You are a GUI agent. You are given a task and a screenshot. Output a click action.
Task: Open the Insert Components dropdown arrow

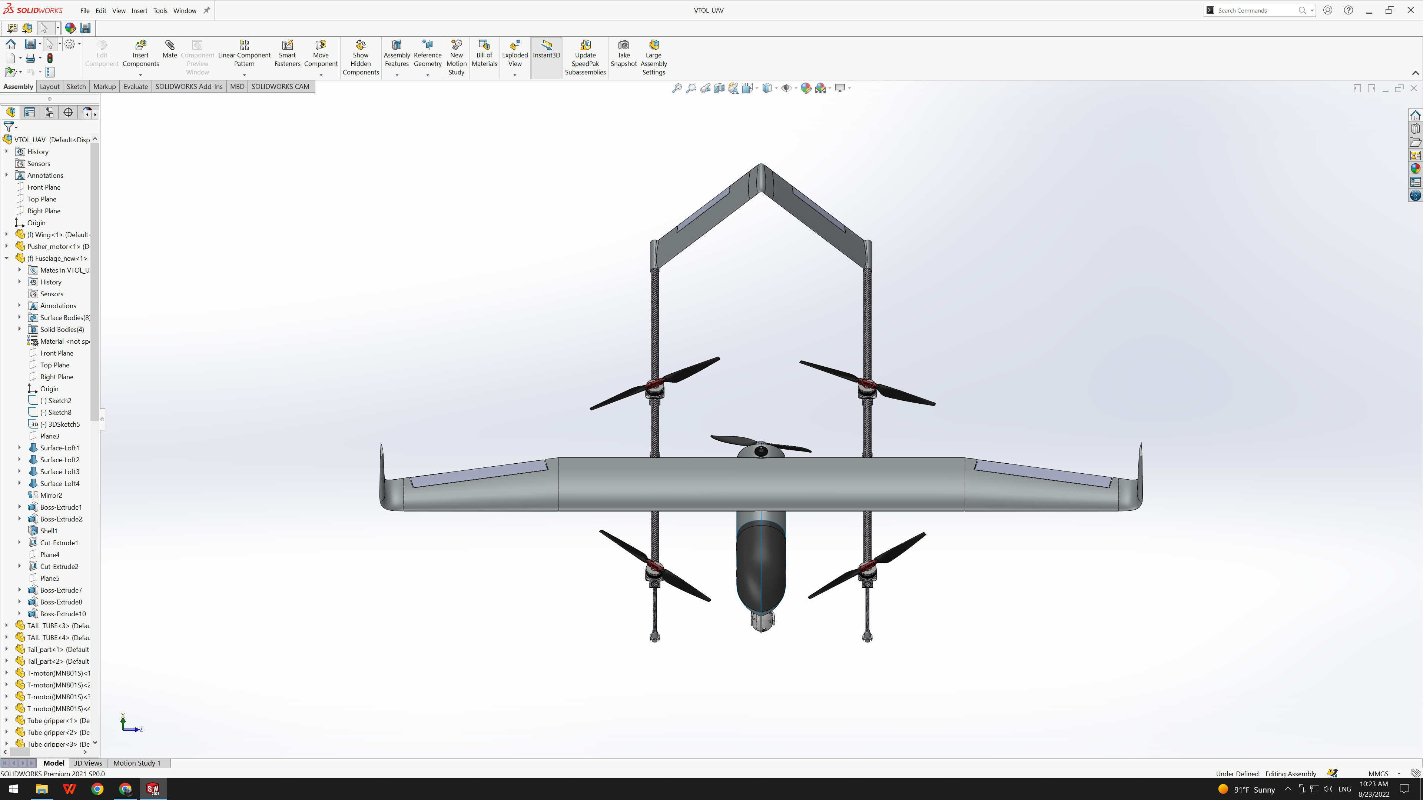click(x=140, y=74)
